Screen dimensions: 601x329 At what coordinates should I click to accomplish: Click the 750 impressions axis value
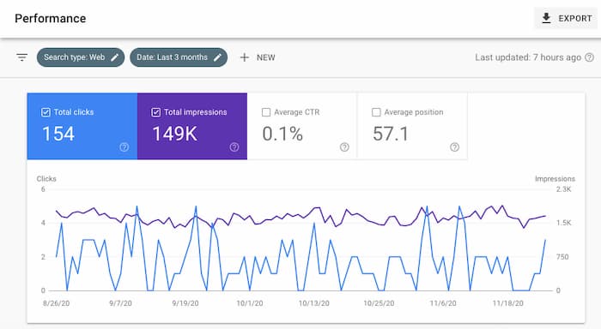[x=562, y=257]
